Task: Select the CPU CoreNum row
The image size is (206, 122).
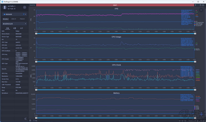Action: 15,51
